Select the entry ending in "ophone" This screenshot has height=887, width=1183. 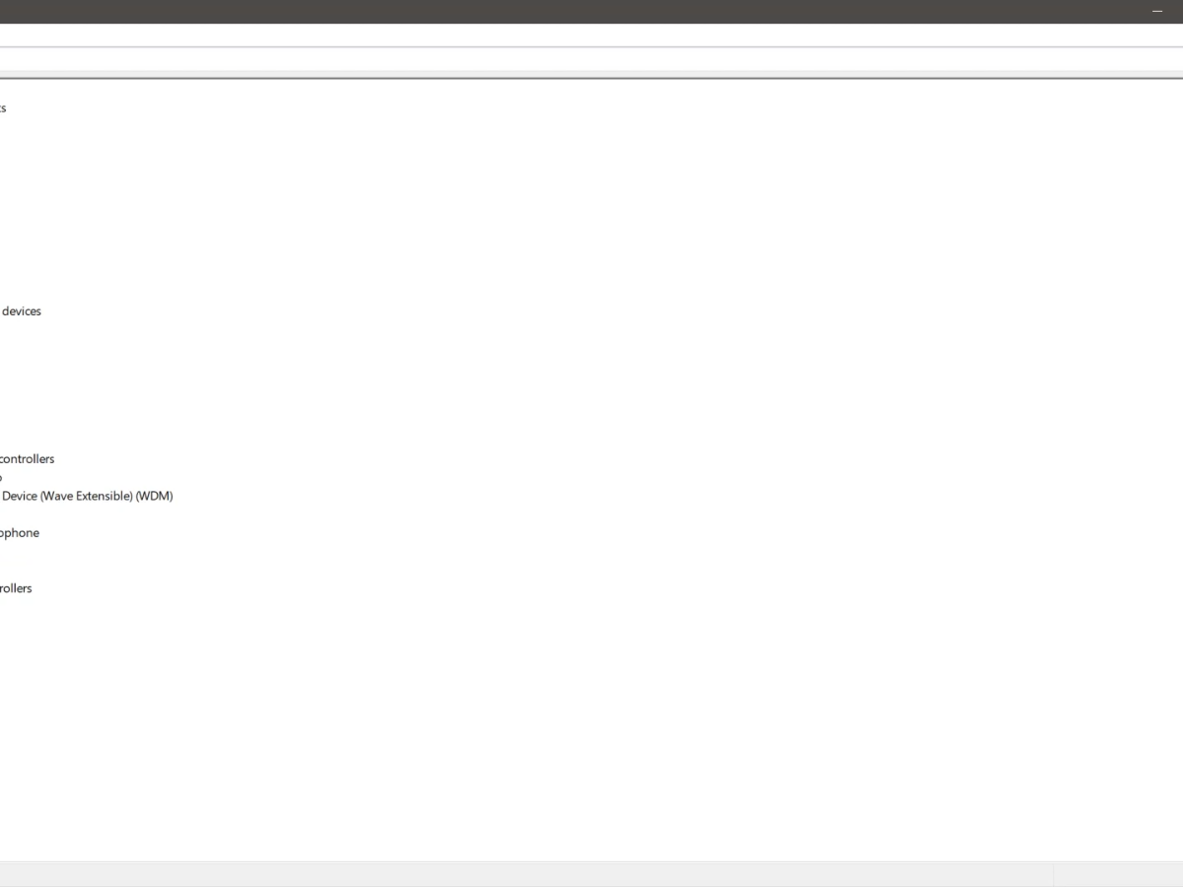[x=20, y=533]
